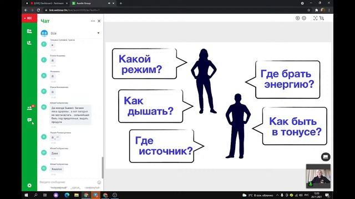Zoom out the presentation slide
The image size is (355, 199).
point(304,18)
